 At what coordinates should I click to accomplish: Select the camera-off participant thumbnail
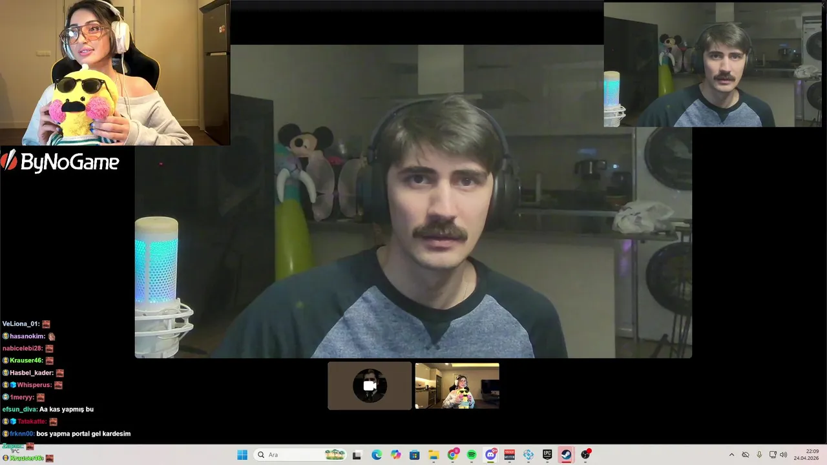tap(370, 386)
